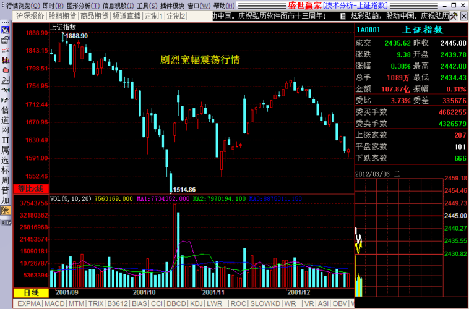Screen dimensions: 469x309
Task: Click the calculator-like icon in left toolbar
Action: coord(6,40)
